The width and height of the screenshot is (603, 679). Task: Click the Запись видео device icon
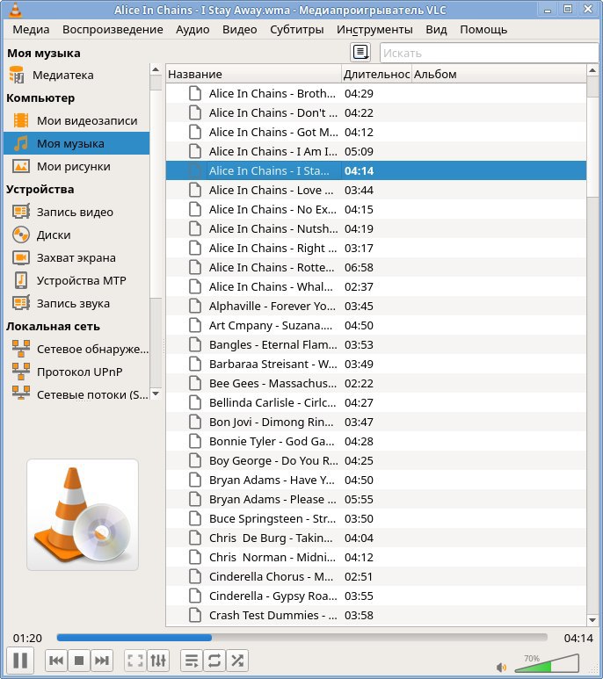click(x=21, y=212)
